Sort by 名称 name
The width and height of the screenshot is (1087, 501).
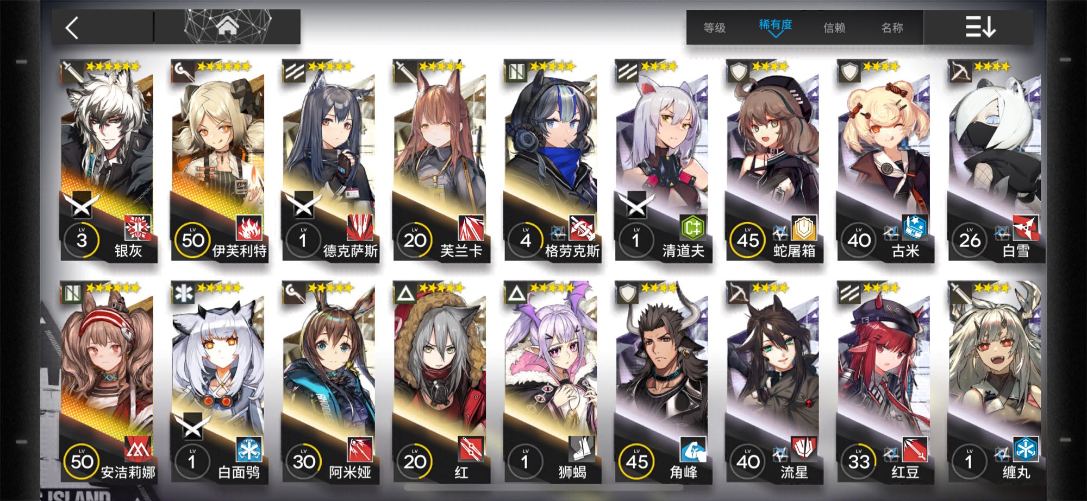tap(892, 28)
